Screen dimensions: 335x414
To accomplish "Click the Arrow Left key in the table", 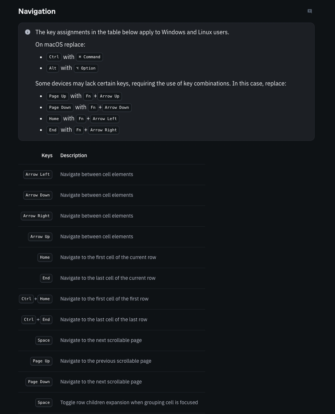I will click(x=37, y=175).
